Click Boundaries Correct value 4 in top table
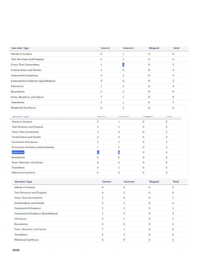The width and height of the screenshot is (199, 265). click(101, 92)
